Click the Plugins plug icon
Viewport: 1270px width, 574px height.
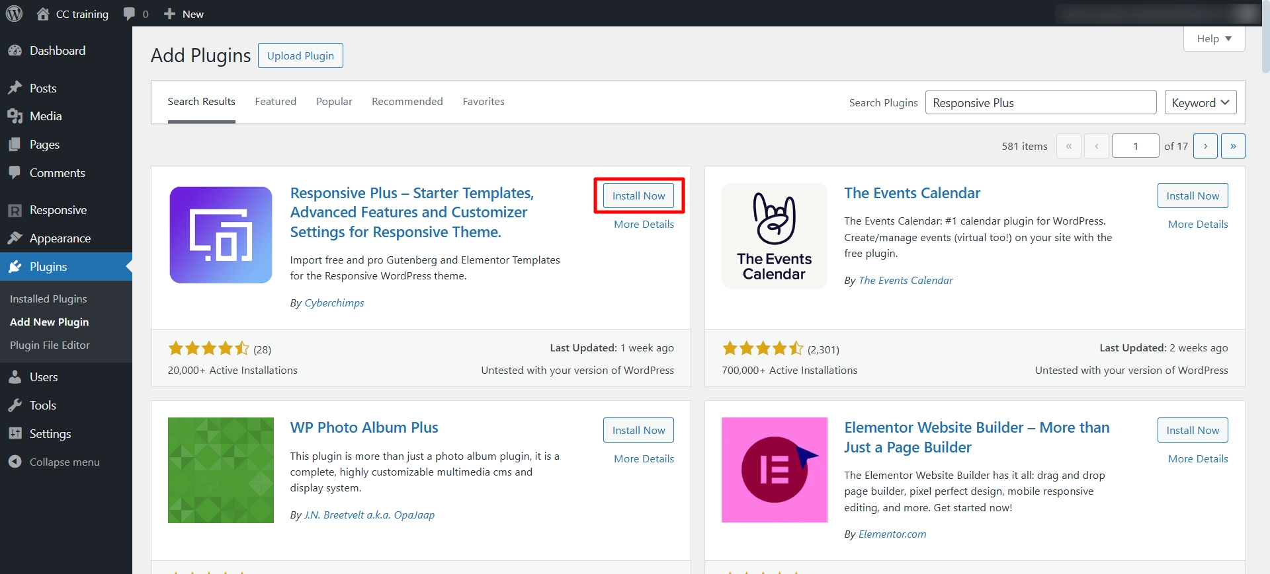coord(15,267)
